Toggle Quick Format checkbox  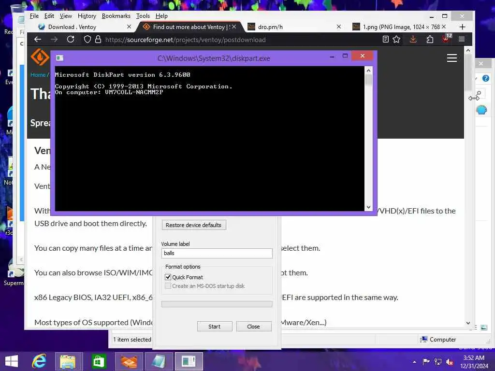(168, 277)
